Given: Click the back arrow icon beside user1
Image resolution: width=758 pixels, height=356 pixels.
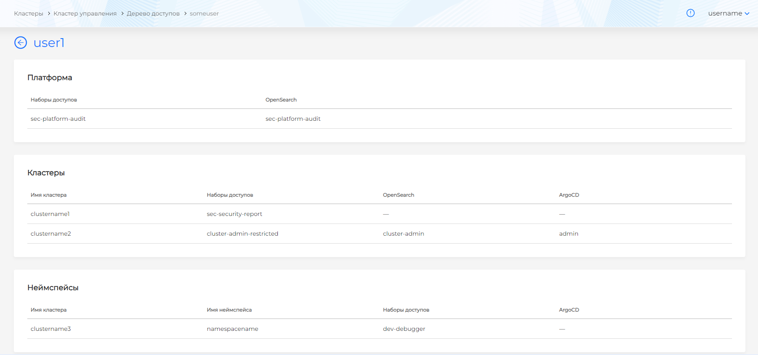Looking at the screenshot, I should pos(21,43).
